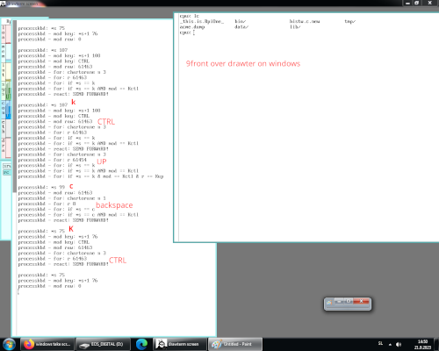Open the EOS_DIGITAL (D:) taskbar window
This screenshot has width=439, height=351.
click(103, 344)
